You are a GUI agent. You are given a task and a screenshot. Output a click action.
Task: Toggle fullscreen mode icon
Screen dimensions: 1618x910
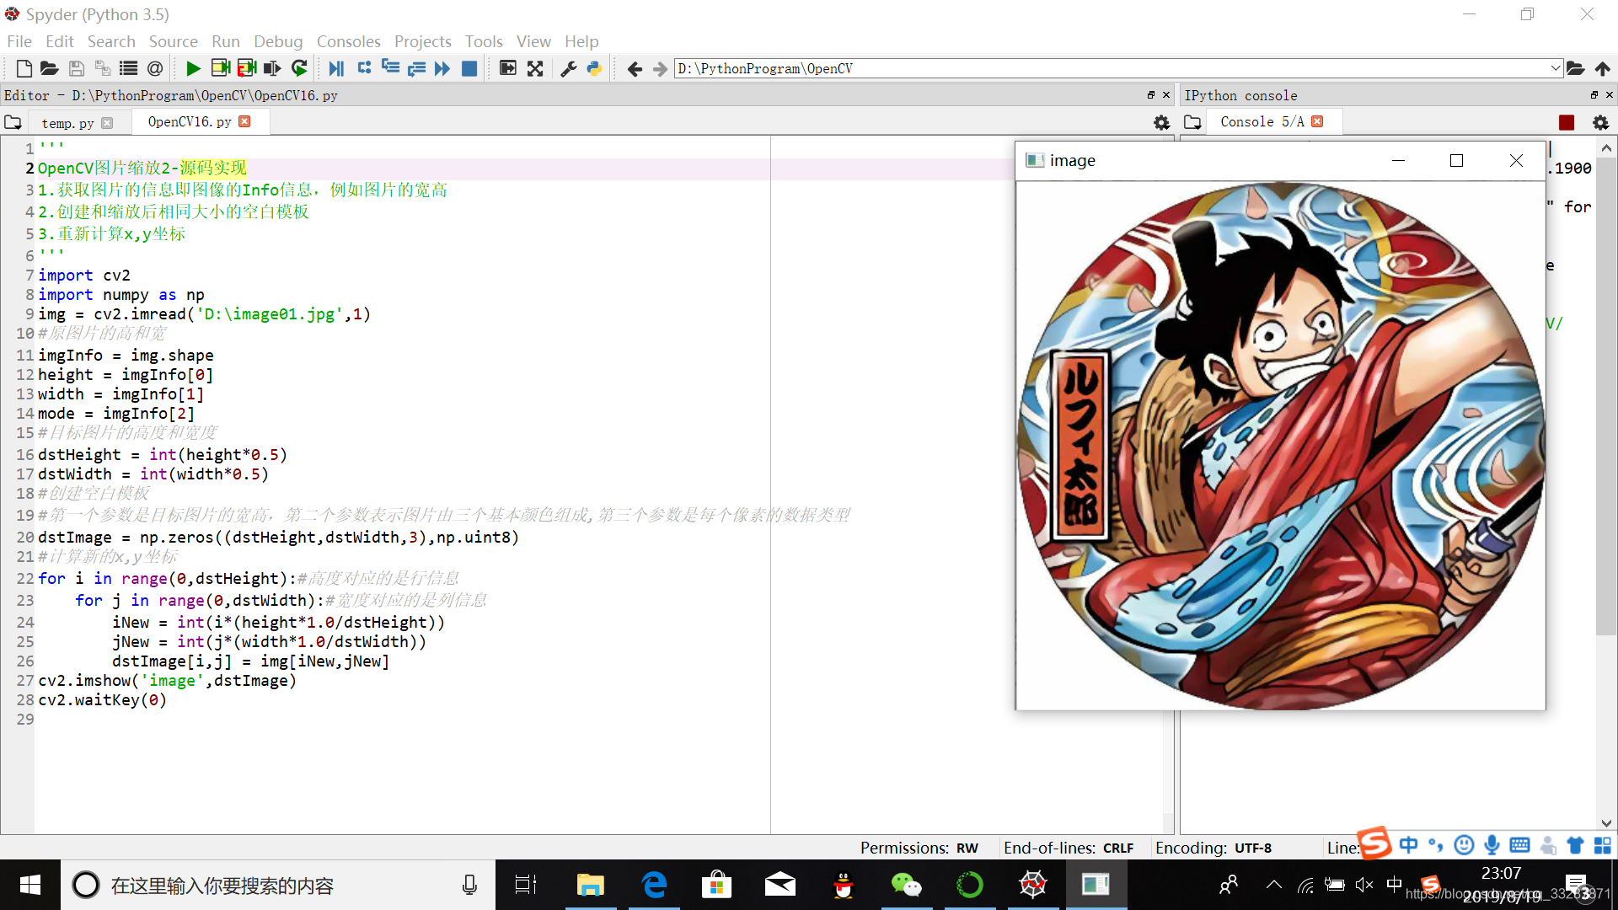point(535,68)
